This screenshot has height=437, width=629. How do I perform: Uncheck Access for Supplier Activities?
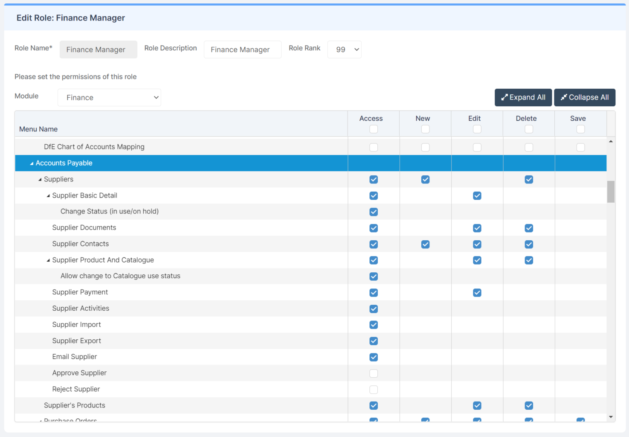(374, 309)
